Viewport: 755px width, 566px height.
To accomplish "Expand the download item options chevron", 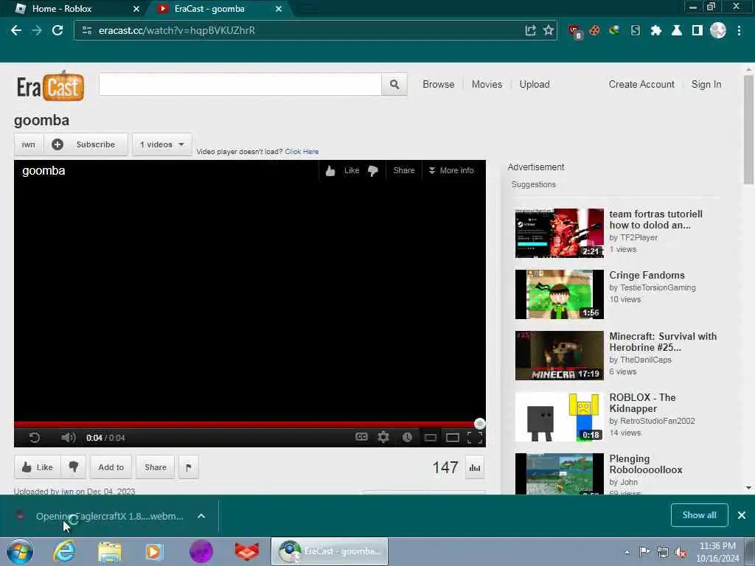I will coord(201,516).
